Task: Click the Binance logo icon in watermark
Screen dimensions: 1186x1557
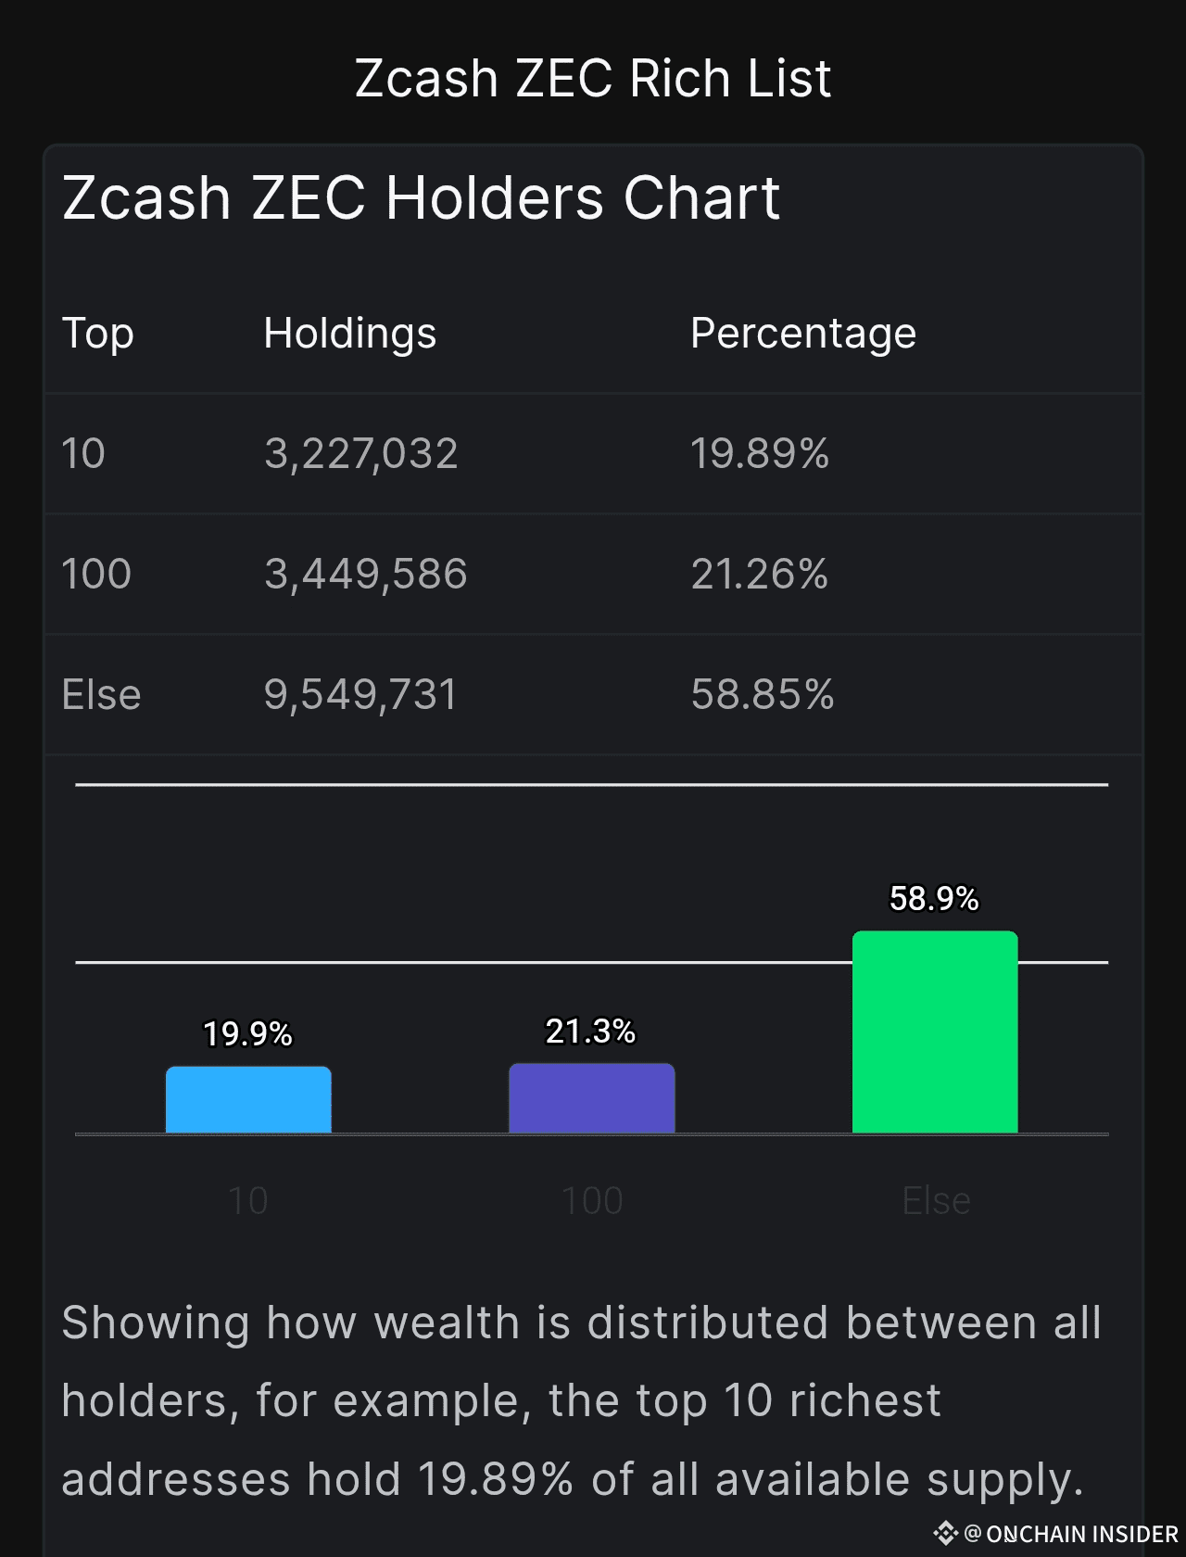Action: click(944, 1533)
